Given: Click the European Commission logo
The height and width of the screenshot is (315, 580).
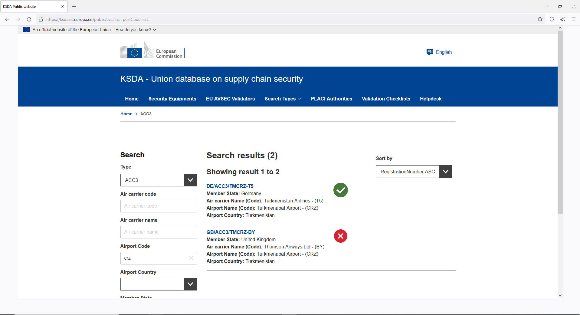Looking at the screenshot, I should click(152, 51).
